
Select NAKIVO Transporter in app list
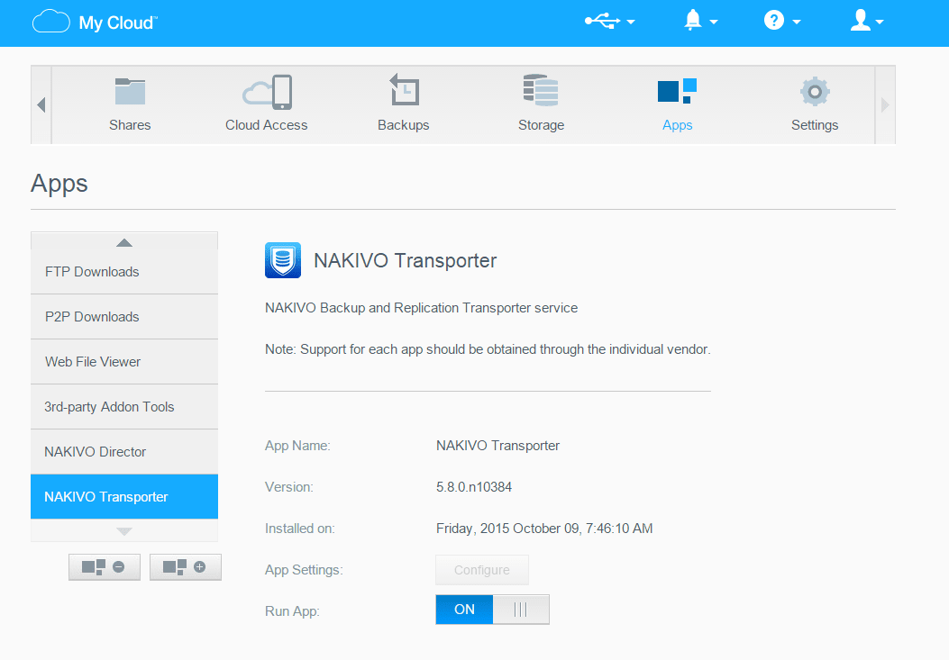click(x=124, y=497)
